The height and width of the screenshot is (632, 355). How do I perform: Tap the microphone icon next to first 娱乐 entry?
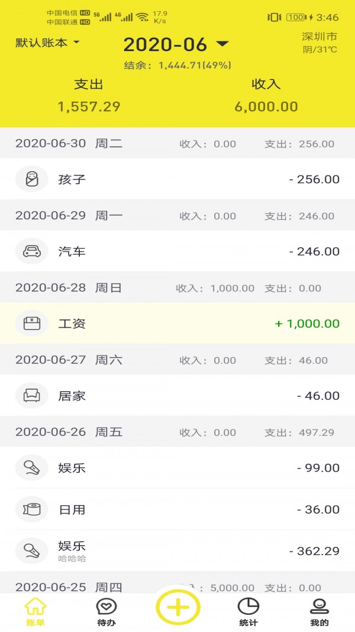31,467
